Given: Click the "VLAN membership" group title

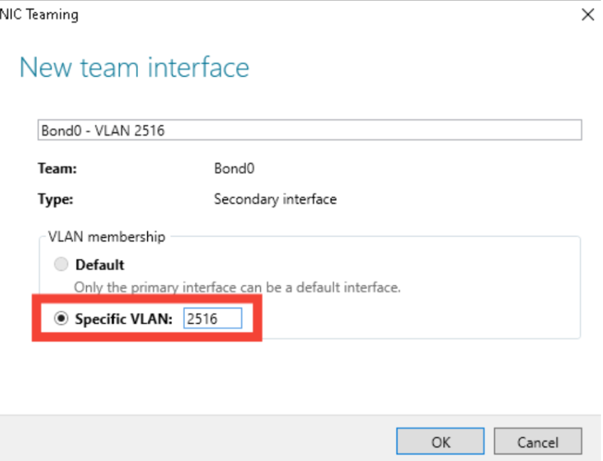Looking at the screenshot, I should (x=106, y=237).
